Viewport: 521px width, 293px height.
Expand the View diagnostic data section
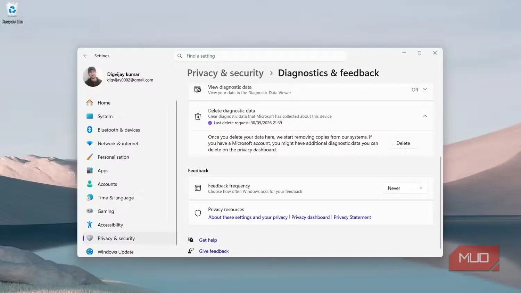click(425, 90)
